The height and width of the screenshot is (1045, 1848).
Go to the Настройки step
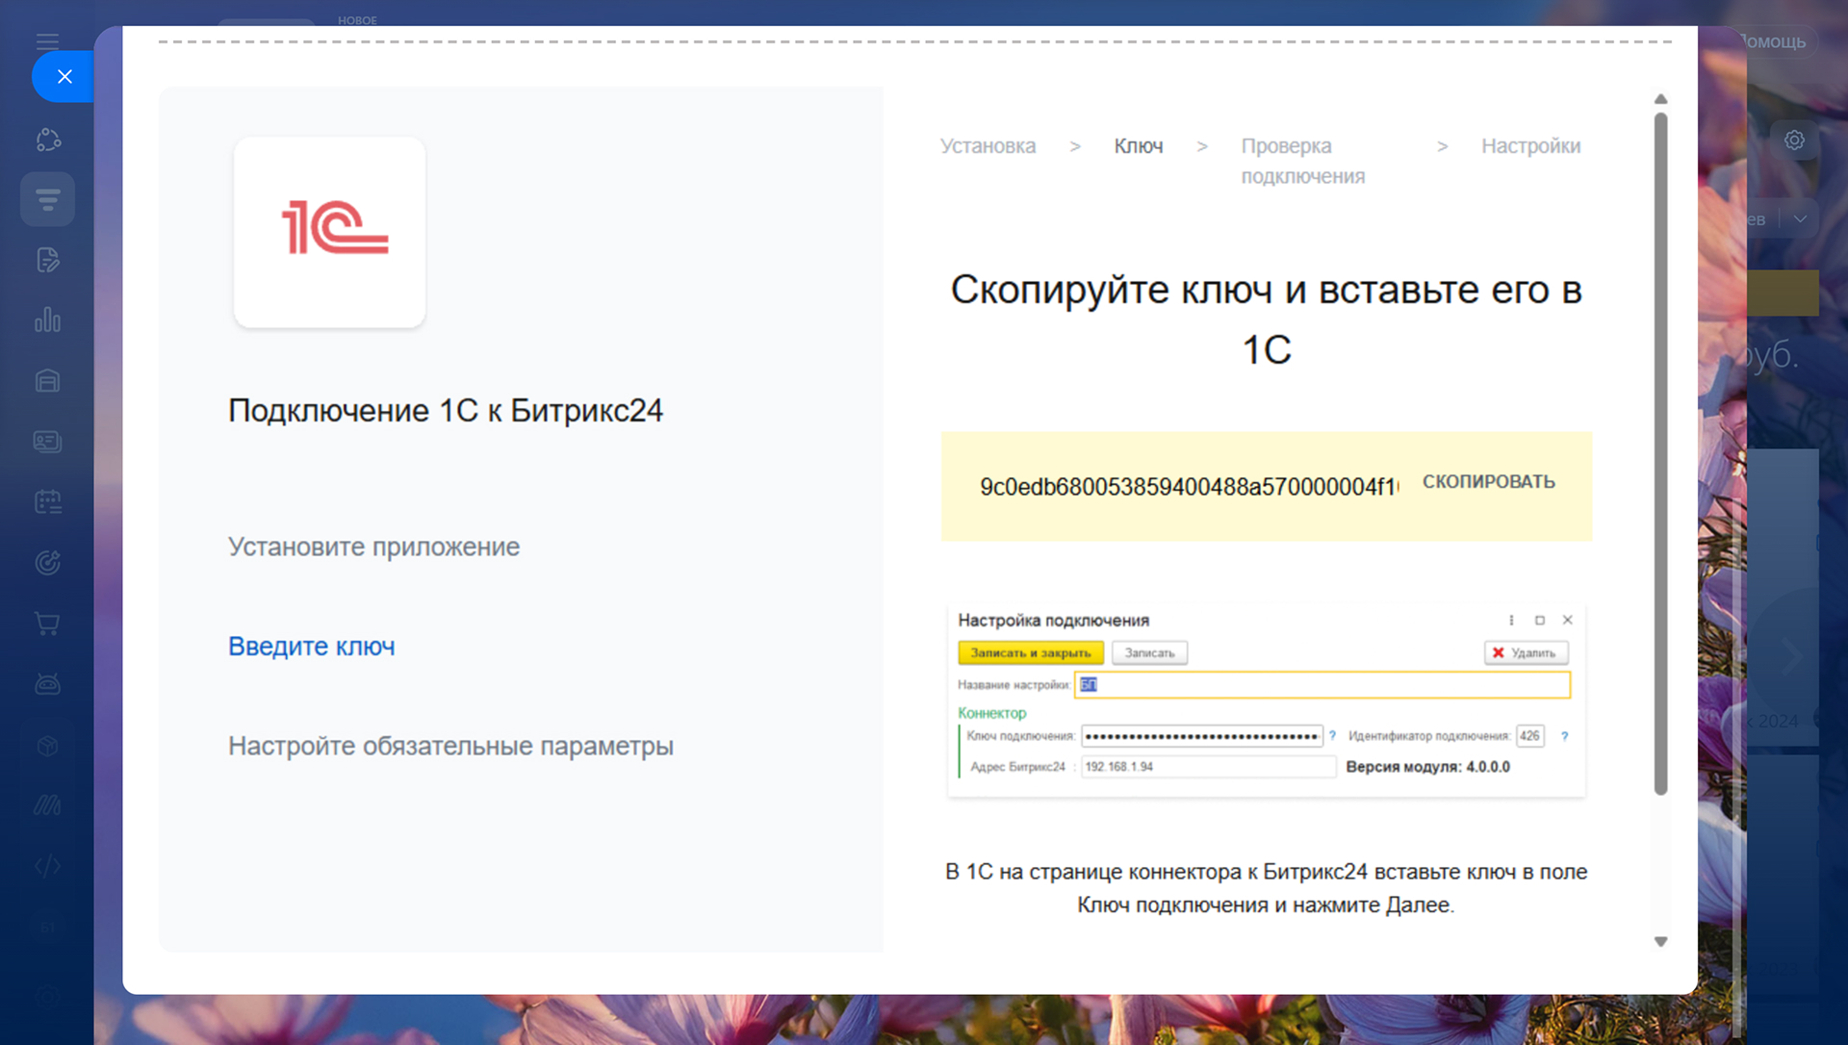pyautogui.click(x=1530, y=146)
